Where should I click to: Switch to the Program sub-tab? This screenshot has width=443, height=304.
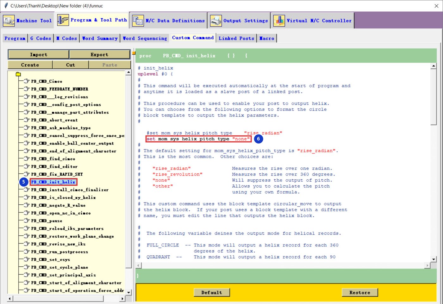[x=15, y=38]
